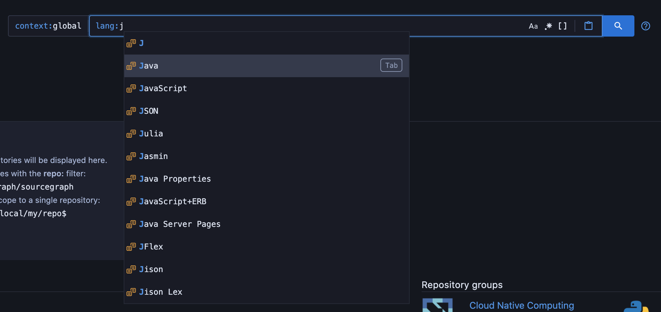661x312 pixels.
Task: Select the Jison suggestion
Action: point(267,269)
